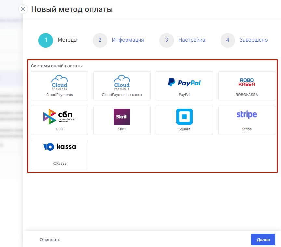Image resolution: width=281 pixels, height=247 pixels.
Task: Click the PayPal caption under the logo
Action: pyautogui.click(x=184, y=95)
